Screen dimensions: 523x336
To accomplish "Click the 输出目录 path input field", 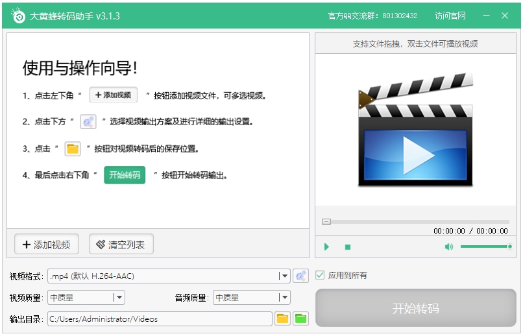I will tap(160, 318).
